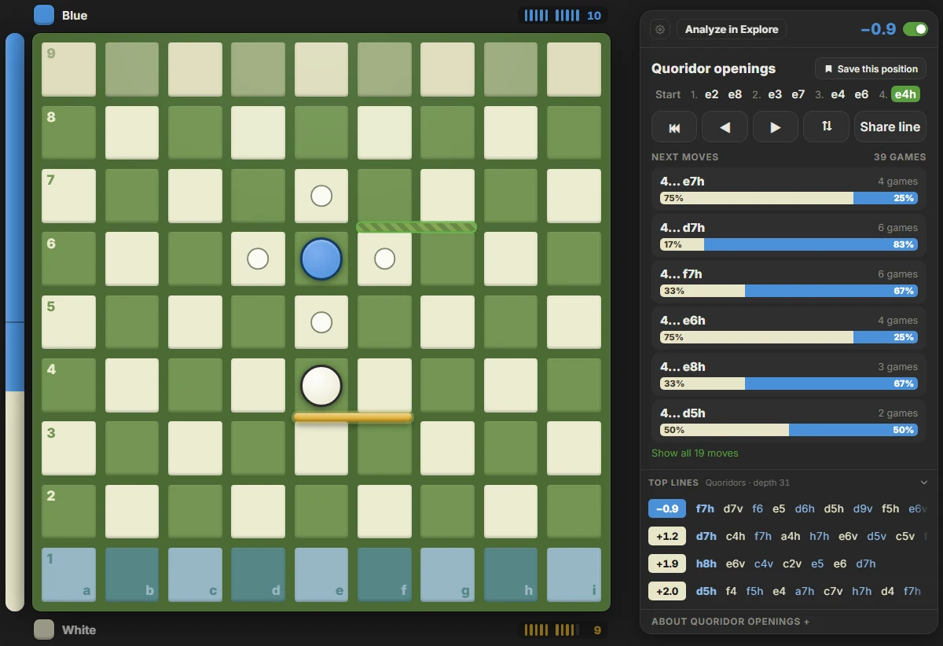Choose next move 4... d5h
The height and width of the screenshot is (646, 943).
point(789,421)
